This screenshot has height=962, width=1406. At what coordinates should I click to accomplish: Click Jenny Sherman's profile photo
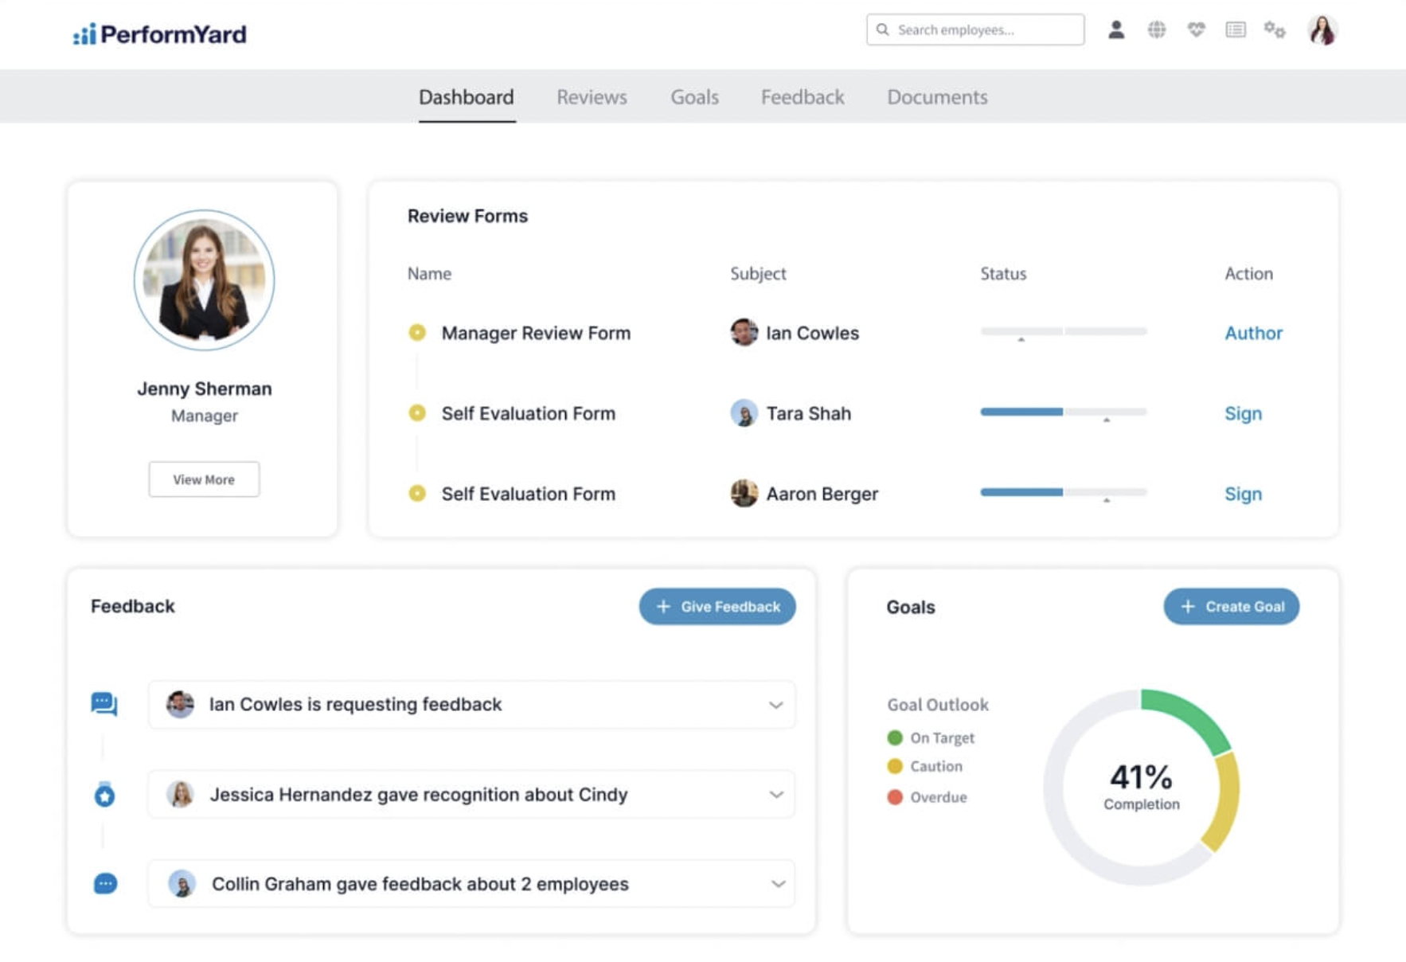pos(205,280)
